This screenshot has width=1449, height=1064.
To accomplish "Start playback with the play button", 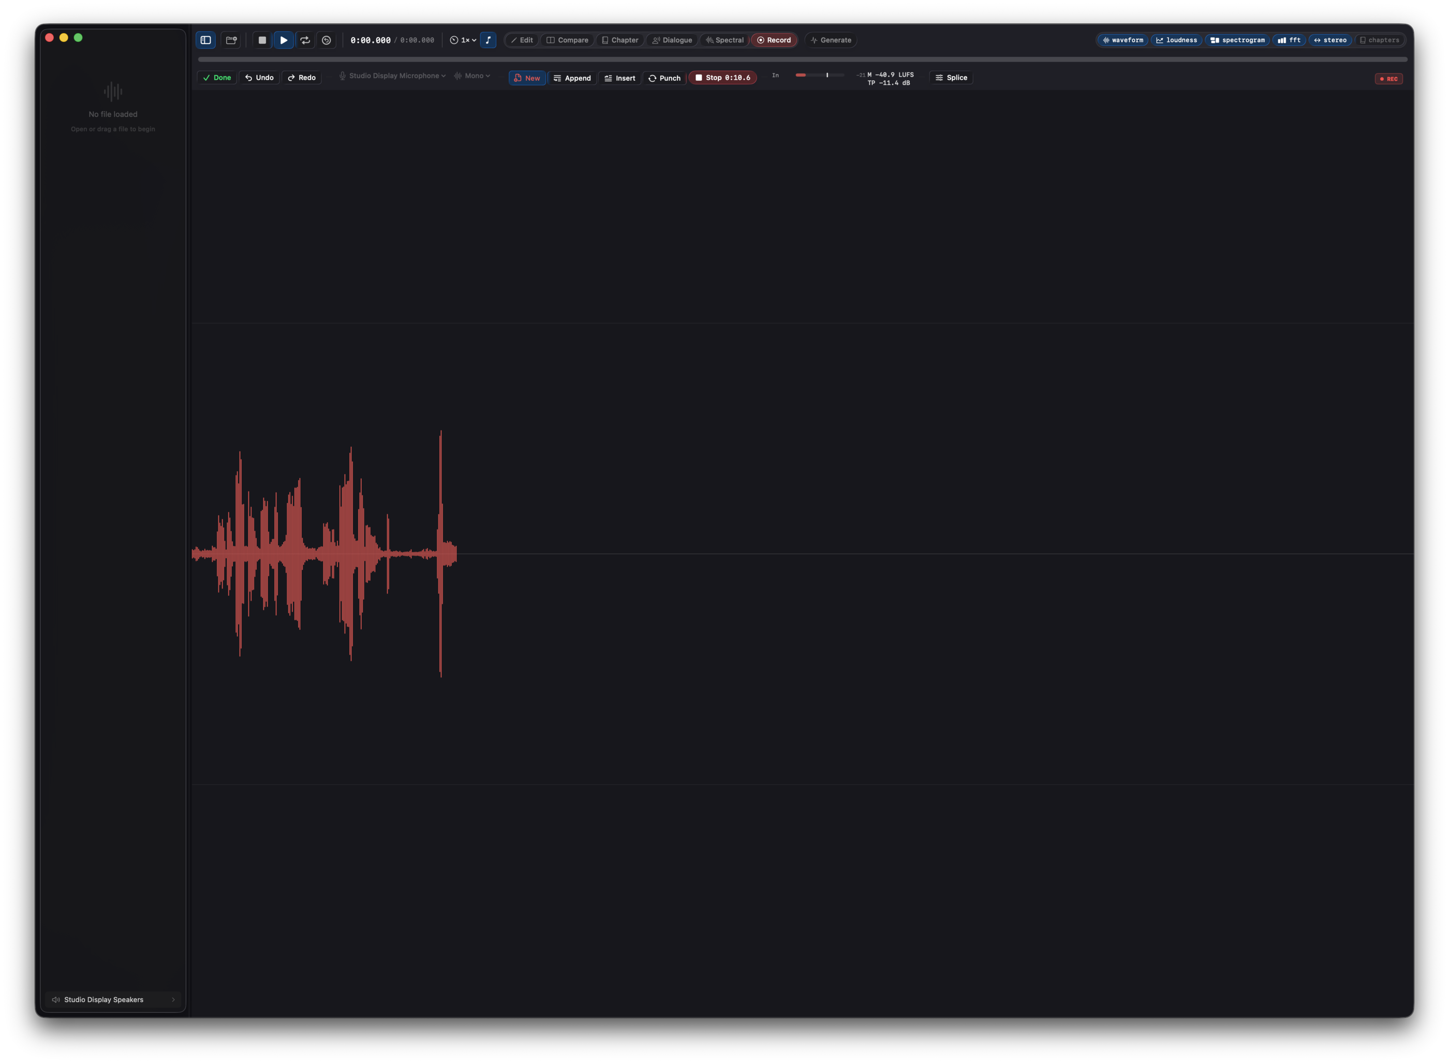I will pyautogui.click(x=284, y=40).
